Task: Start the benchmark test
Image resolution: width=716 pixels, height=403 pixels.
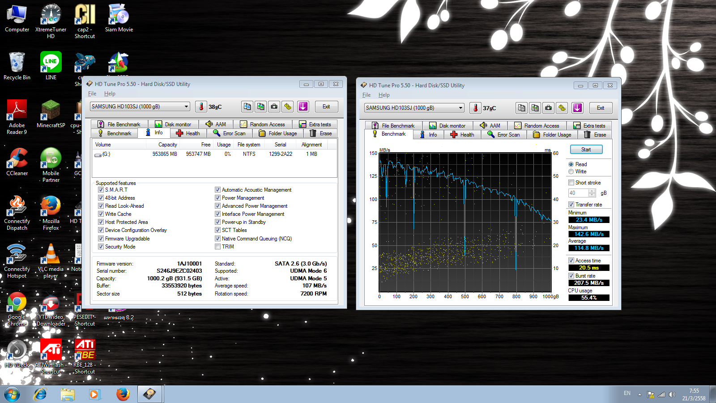Action: 586,150
